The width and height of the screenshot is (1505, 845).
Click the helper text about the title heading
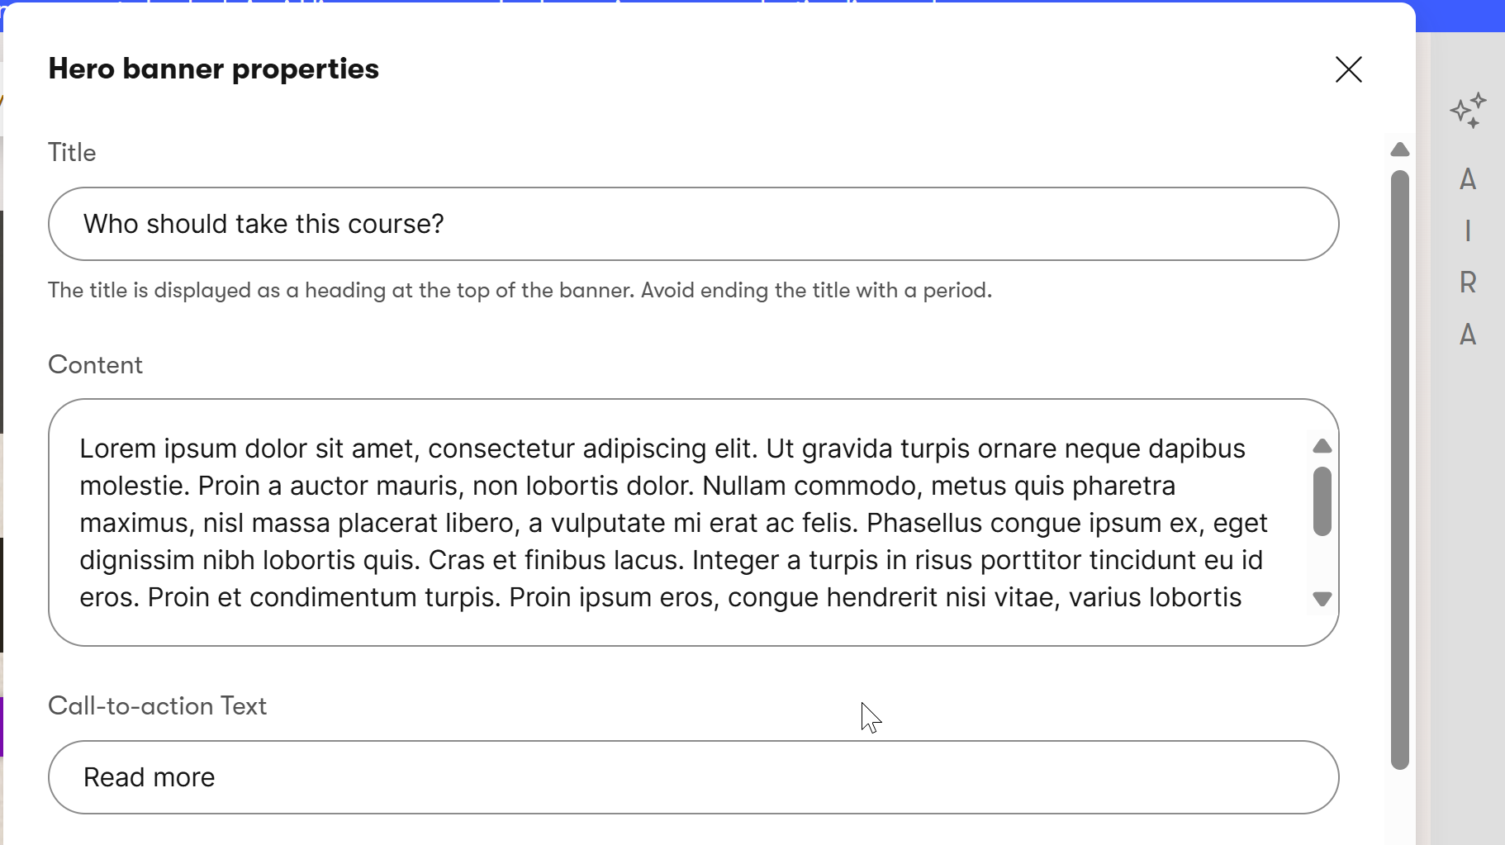(520, 291)
